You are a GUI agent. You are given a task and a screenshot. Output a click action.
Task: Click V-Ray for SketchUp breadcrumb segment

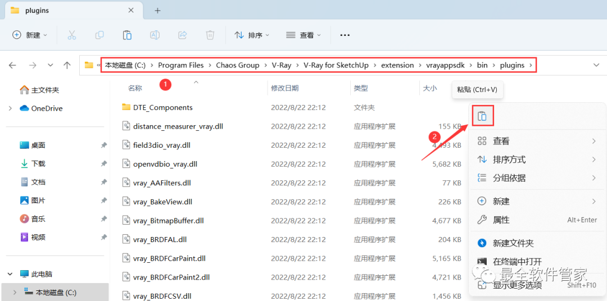pos(336,65)
